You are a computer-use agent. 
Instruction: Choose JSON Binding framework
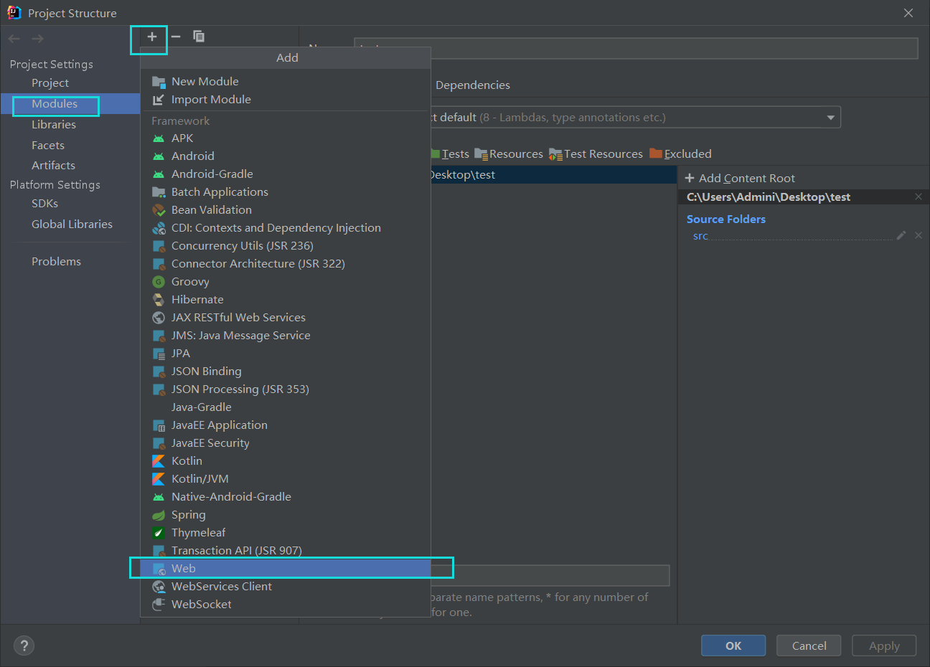coord(286,372)
